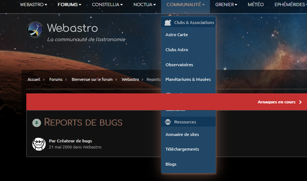Image resolution: width=307 pixels, height=181 pixels.
Task: Select Astro Carte from the menu
Action: [177, 35]
